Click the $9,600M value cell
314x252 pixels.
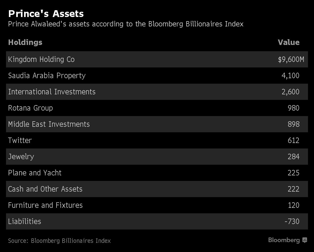[291, 60]
